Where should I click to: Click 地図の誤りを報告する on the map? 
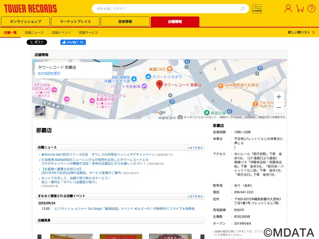coord(272,117)
